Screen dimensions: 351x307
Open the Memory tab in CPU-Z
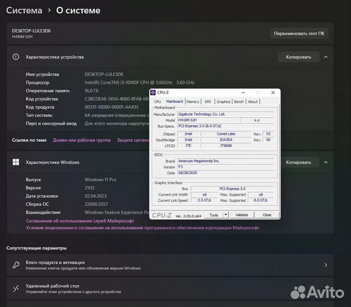tap(193, 102)
